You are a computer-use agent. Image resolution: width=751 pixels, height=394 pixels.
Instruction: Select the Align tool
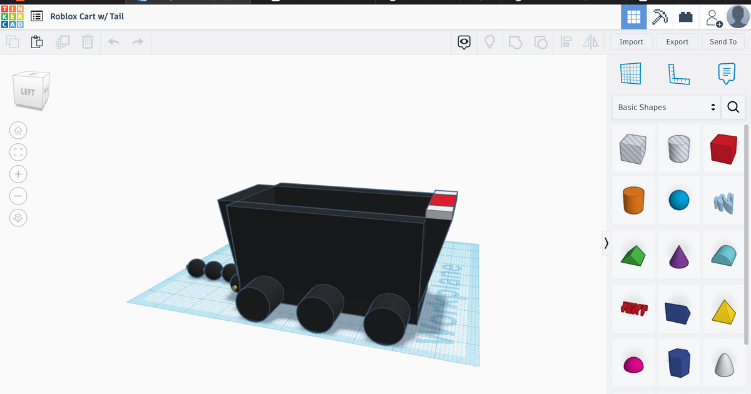pyautogui.click(x=566, y=41)
